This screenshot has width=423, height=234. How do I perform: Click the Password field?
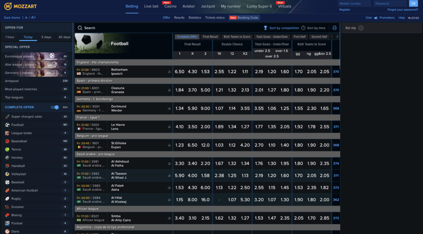point(390,3)
